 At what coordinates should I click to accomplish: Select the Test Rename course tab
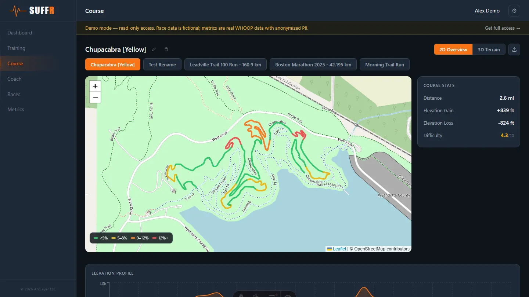[x=162, y=65]
